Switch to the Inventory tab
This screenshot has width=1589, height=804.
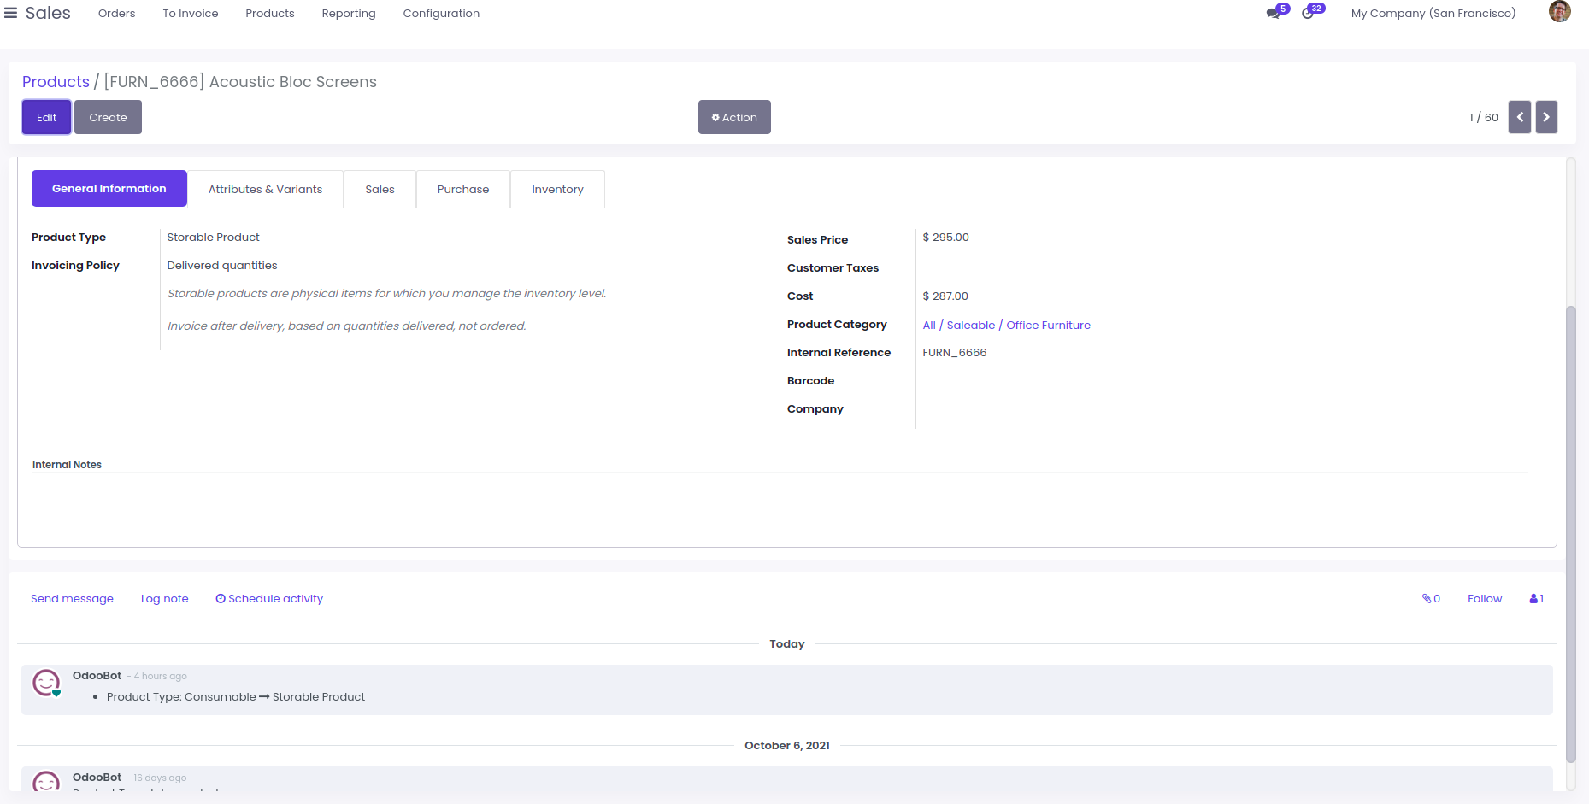click(557, 189)
